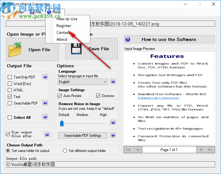Tick the Word (Doc) output checkbox
Image resolution: width=221 pixels, height=174 pixels.
[10, 84]
